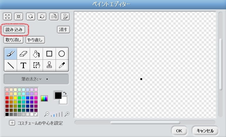Viewport: 226px width, 137px height.
Task: Pick the black foreground color swatch
Action: (x=58, y=96)
